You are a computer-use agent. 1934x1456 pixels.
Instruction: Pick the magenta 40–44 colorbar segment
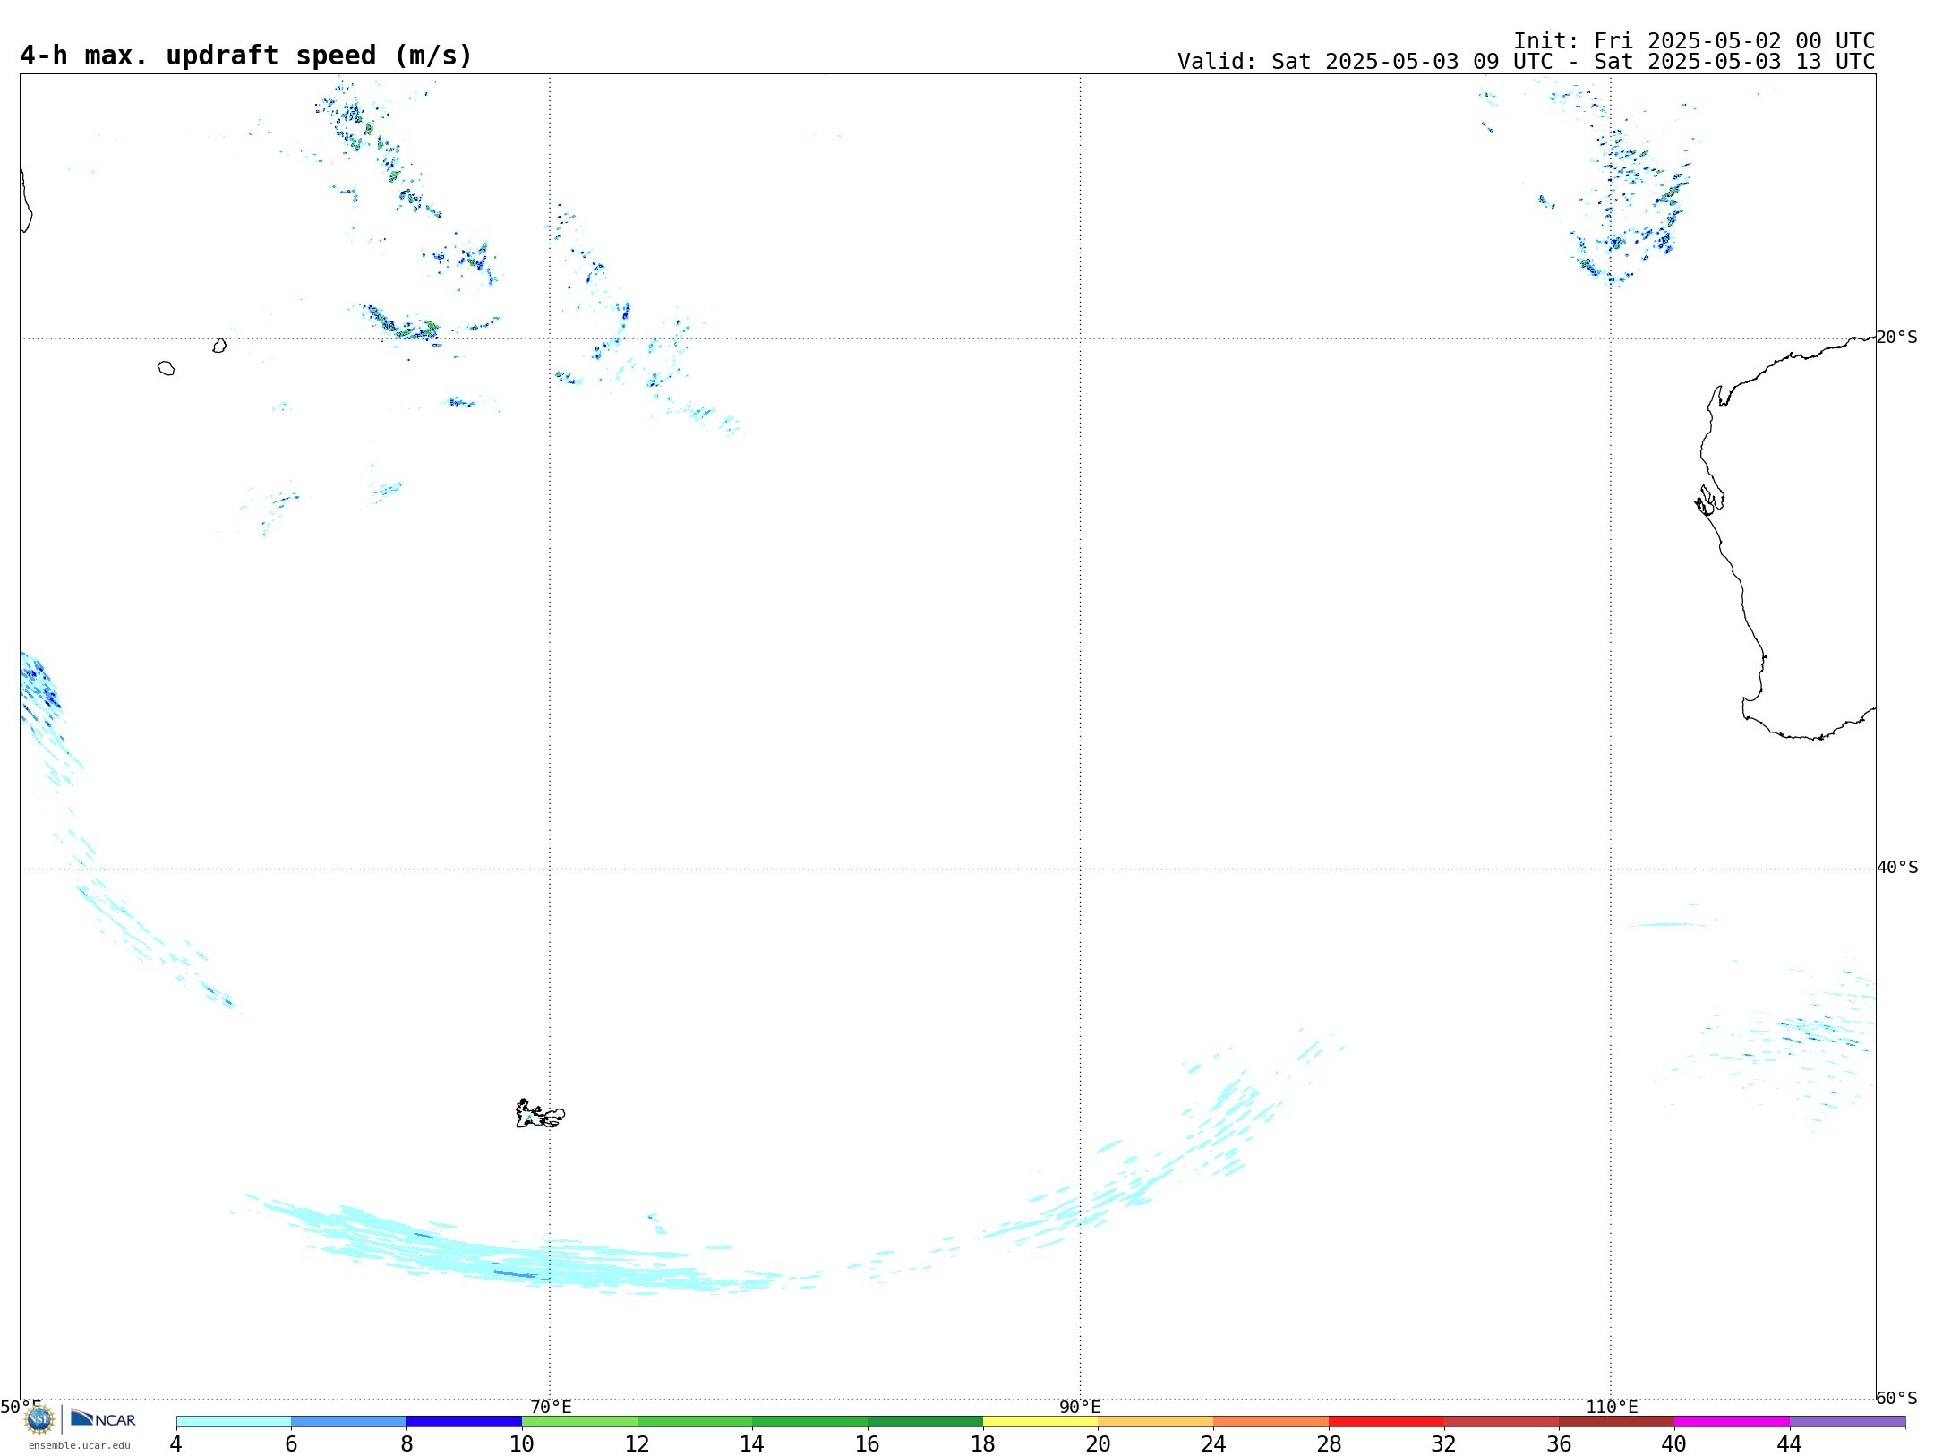[x=1733, y=1421]
